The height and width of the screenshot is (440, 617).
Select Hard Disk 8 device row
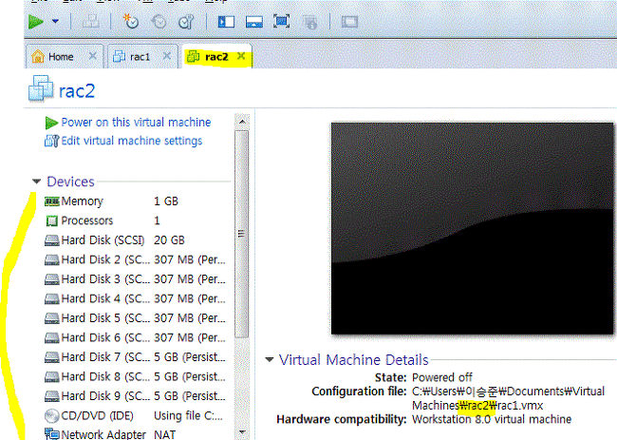[136, 376]
